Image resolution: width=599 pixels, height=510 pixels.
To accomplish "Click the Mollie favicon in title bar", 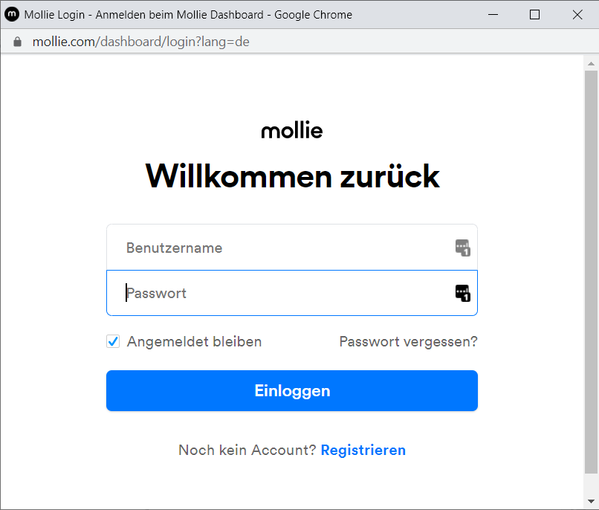I will point(12,14).
